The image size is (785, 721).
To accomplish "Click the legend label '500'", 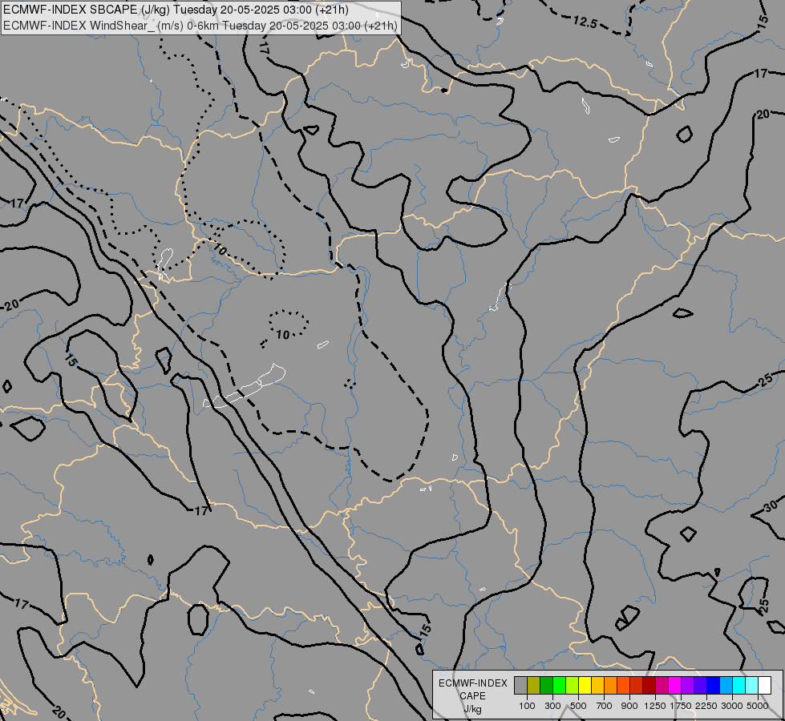I will 578,706.
